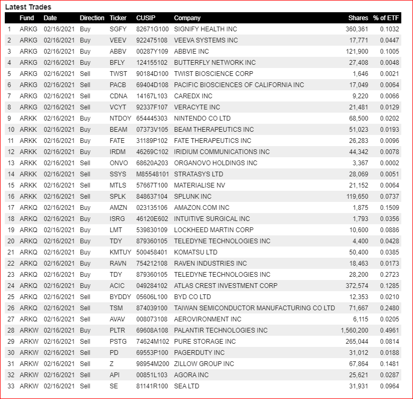Select AMAZON.COM INC cell
Screen dimensions: 413x399
202,208
